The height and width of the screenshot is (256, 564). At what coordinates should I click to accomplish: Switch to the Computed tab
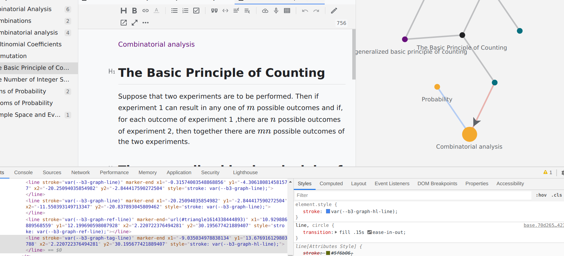pyautogui.click(x=331, y=184)
